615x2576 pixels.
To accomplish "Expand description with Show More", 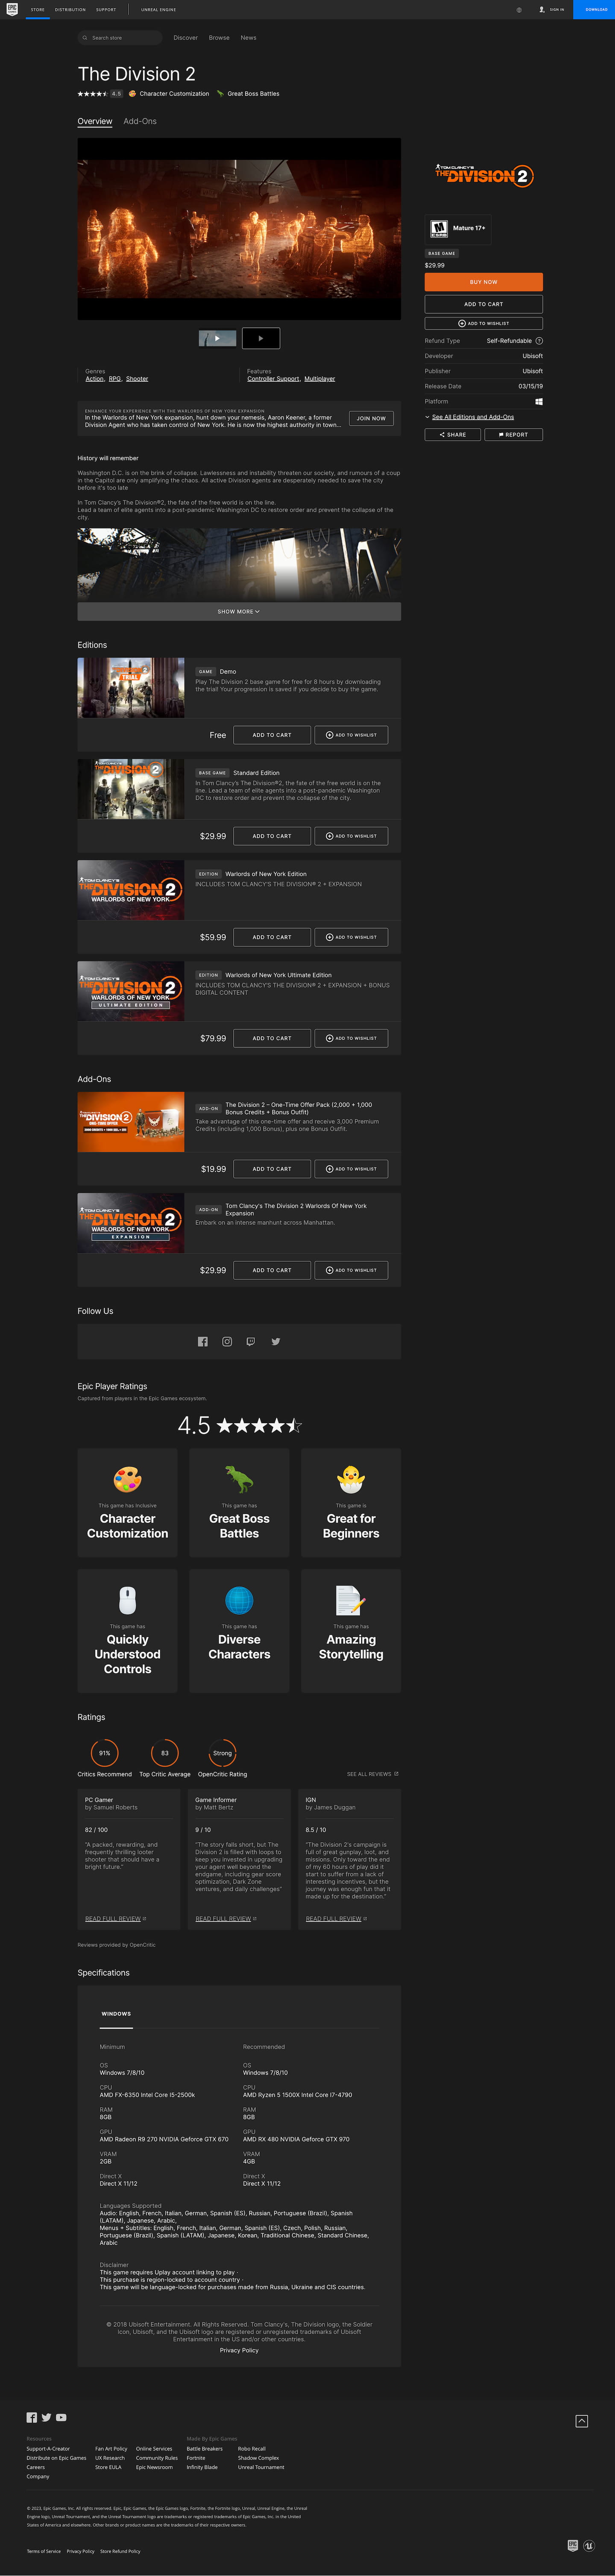I will click(239, 611).
